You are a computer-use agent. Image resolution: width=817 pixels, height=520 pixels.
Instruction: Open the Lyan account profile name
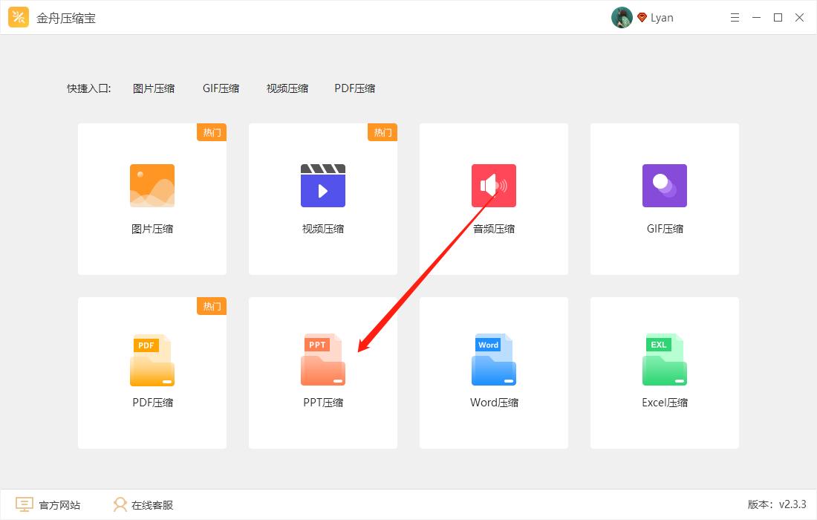[662, 17]
